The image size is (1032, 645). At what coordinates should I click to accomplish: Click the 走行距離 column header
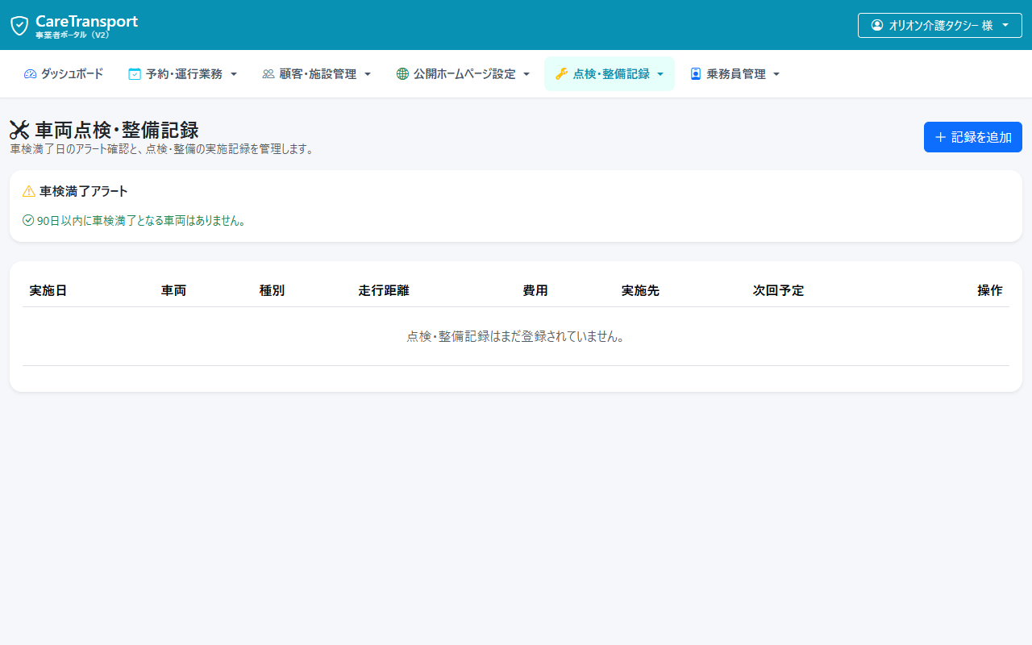point(384,290)
